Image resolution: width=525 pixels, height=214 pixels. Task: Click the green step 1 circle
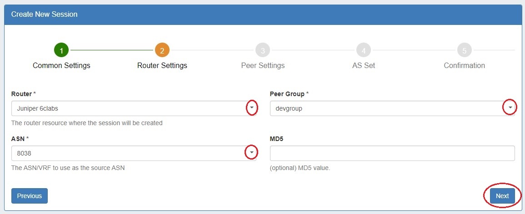click(x=61, y=50)
